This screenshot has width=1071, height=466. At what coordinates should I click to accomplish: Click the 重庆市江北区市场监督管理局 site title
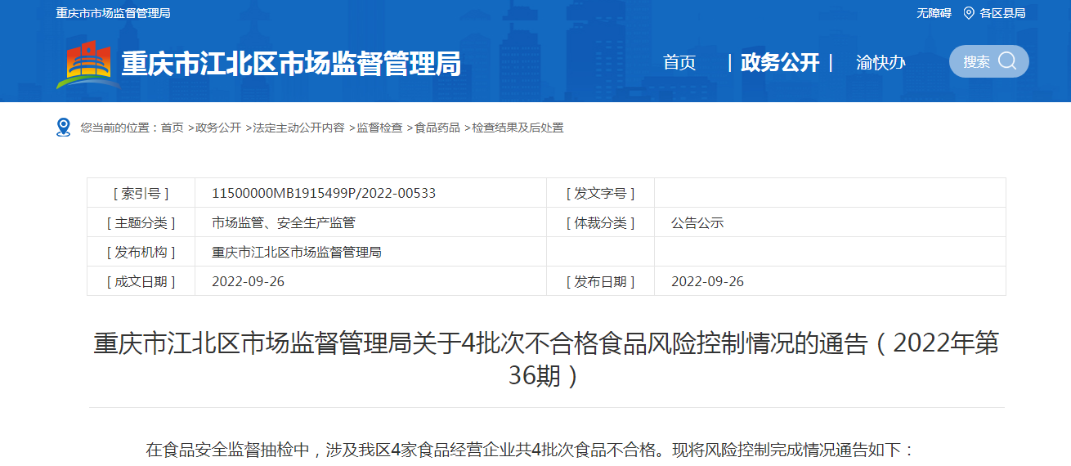291,63
